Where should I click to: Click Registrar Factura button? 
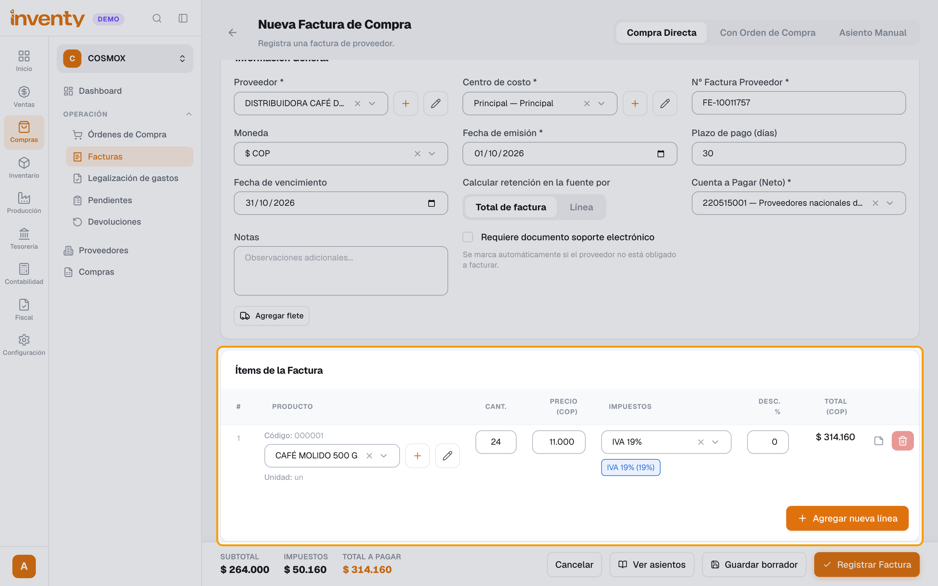[867, 565]
